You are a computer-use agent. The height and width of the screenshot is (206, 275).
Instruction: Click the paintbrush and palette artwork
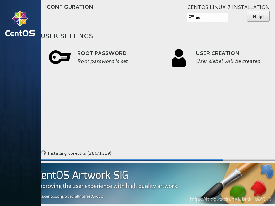(239, 183)
